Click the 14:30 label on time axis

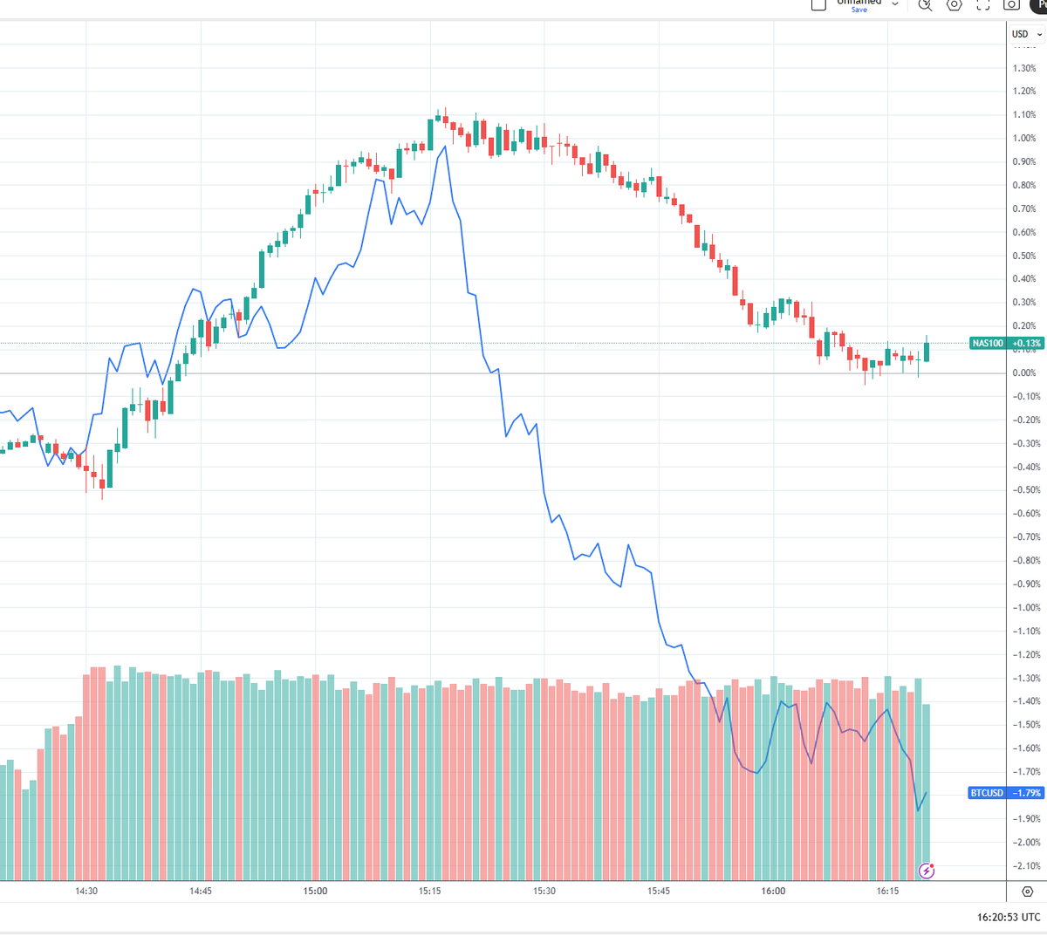(x=86, y=892)
